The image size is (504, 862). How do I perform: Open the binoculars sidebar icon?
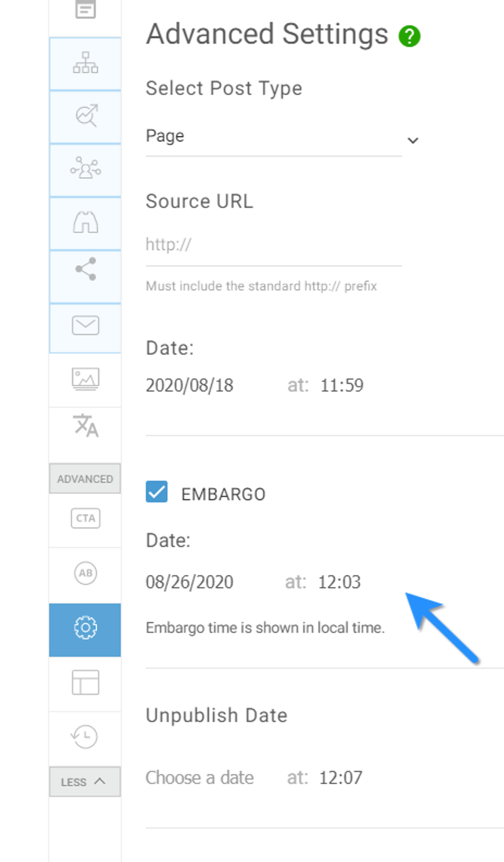(85, 222)
